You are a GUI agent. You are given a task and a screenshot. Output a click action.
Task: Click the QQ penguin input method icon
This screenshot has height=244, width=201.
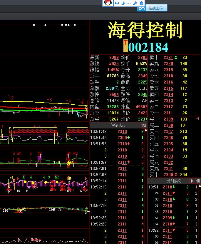pyautogui.click(x=108, y=3)
